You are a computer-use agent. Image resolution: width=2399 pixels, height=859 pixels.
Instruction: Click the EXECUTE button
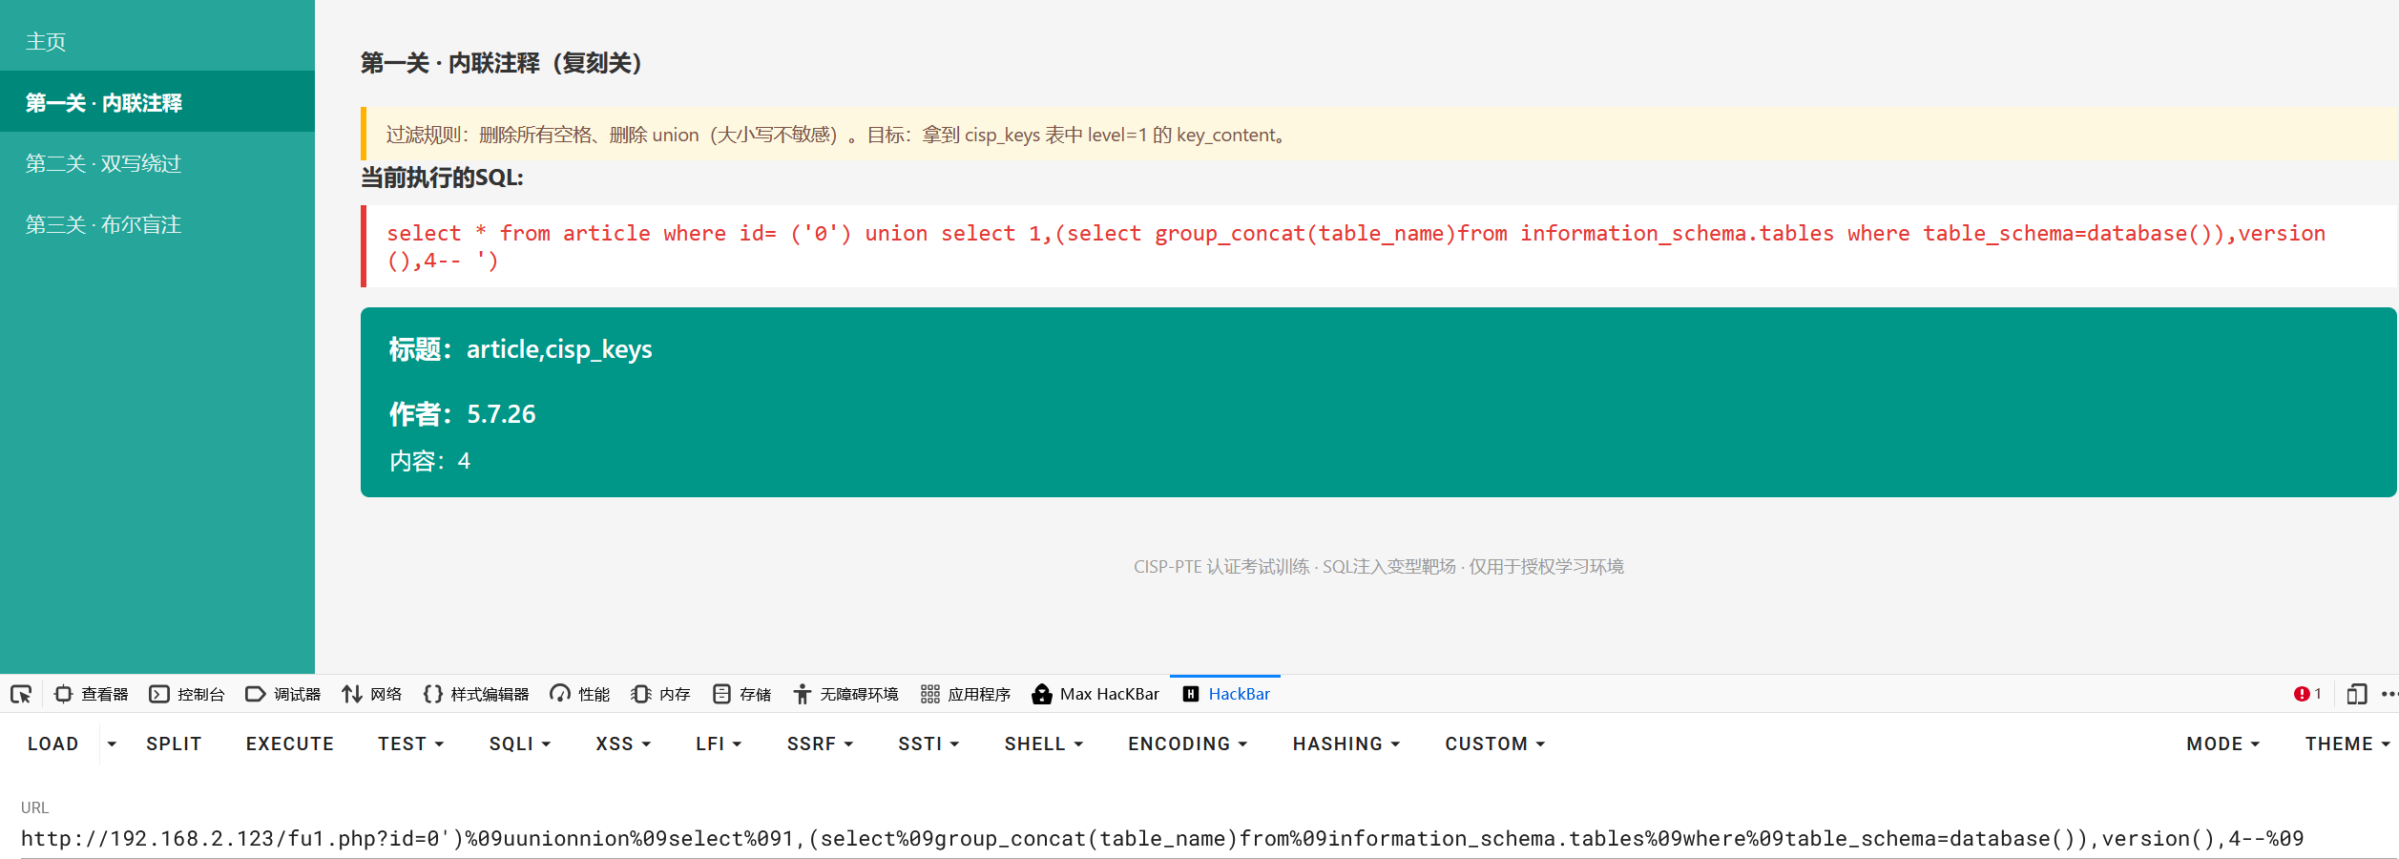click(289, 744)
